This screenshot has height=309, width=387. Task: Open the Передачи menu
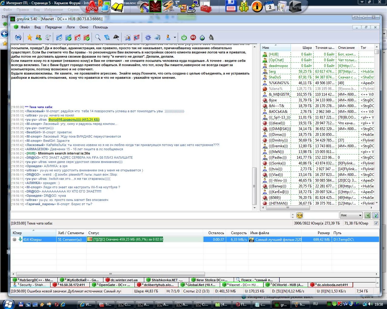[54, 27]
